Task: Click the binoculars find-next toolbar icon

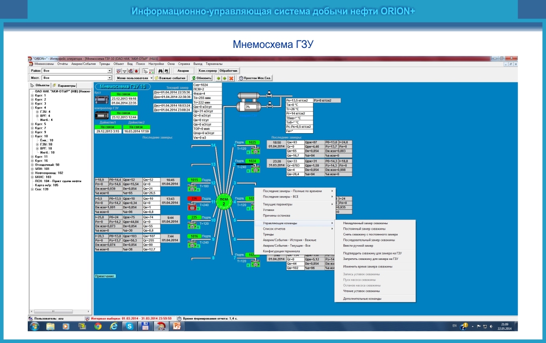Action: tap(166, 71)
